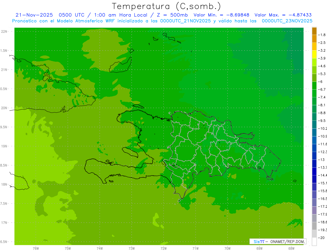Click the '-5.3' colorbar value
The image size is (327, 252).
click(x=322, y=74)
